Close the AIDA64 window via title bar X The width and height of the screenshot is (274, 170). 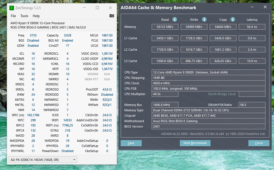265,7
